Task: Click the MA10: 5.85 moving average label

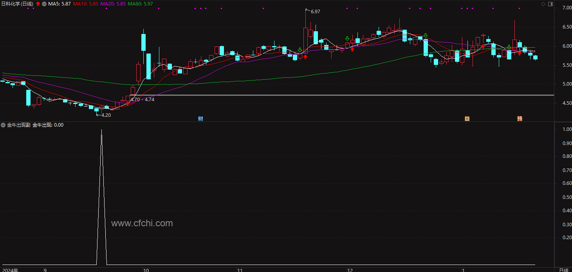Action: pyautogui.click(x=86, y=4)
